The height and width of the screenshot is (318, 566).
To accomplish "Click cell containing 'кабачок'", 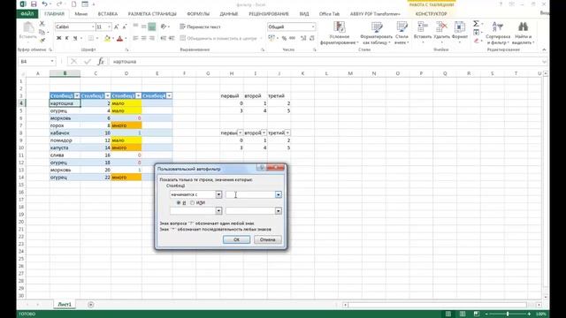I will point(65,133).
